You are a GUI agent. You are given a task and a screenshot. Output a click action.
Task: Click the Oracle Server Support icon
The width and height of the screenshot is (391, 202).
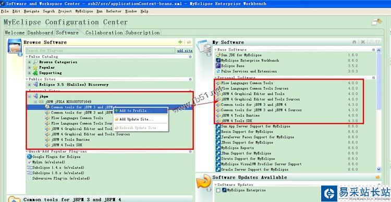tap(218, 170)
